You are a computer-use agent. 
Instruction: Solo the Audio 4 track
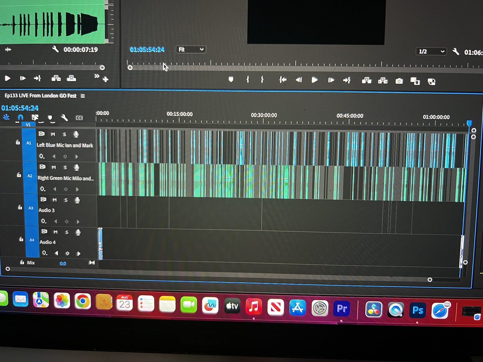click(67, 232)
